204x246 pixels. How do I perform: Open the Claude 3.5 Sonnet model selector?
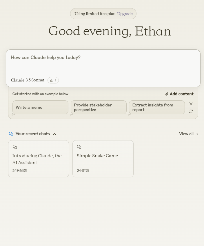28,80
